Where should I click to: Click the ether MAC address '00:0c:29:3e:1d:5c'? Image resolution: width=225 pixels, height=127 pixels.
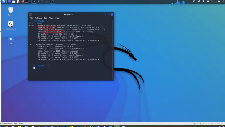coord(53,32)
